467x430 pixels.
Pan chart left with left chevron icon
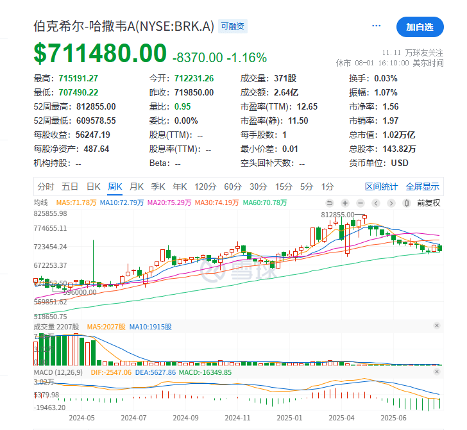(376, 203)
